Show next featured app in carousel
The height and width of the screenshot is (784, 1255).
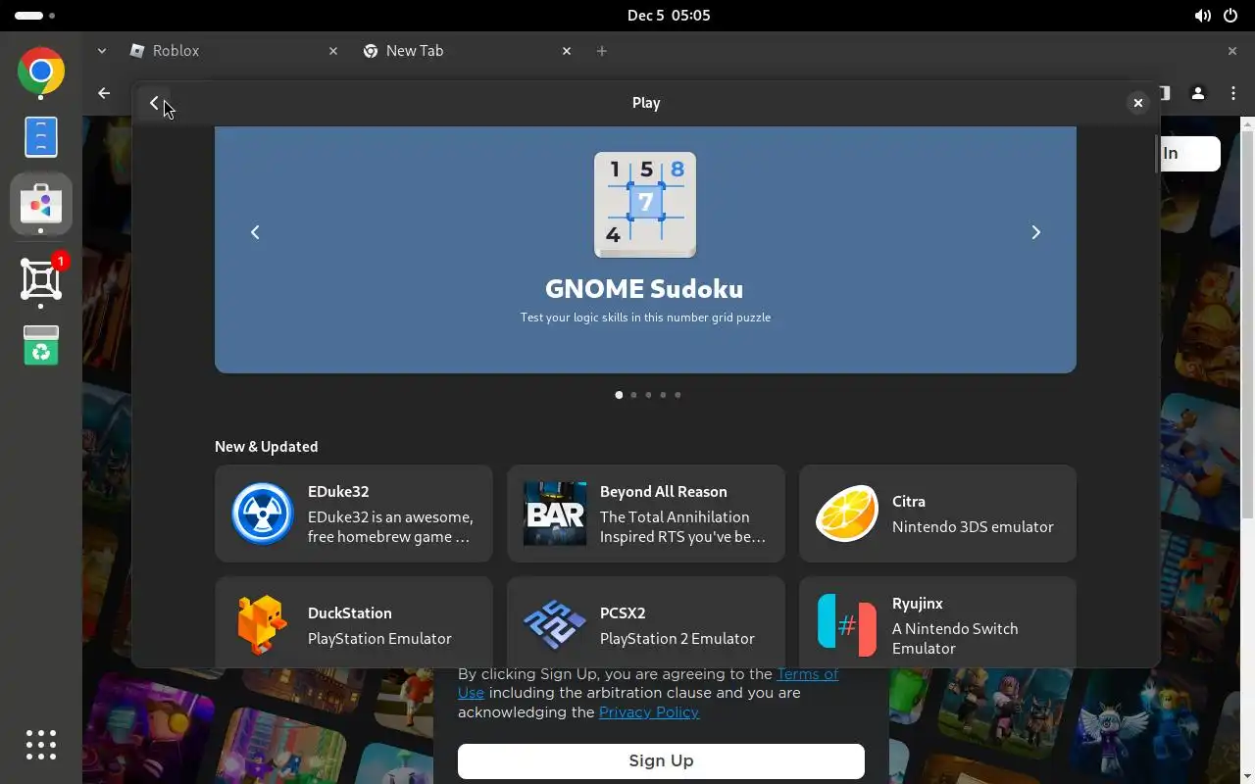pyautogui.click(x=1035, y=232)
